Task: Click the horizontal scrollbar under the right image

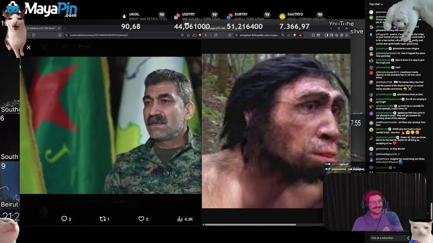Action: tap(250, 225)
